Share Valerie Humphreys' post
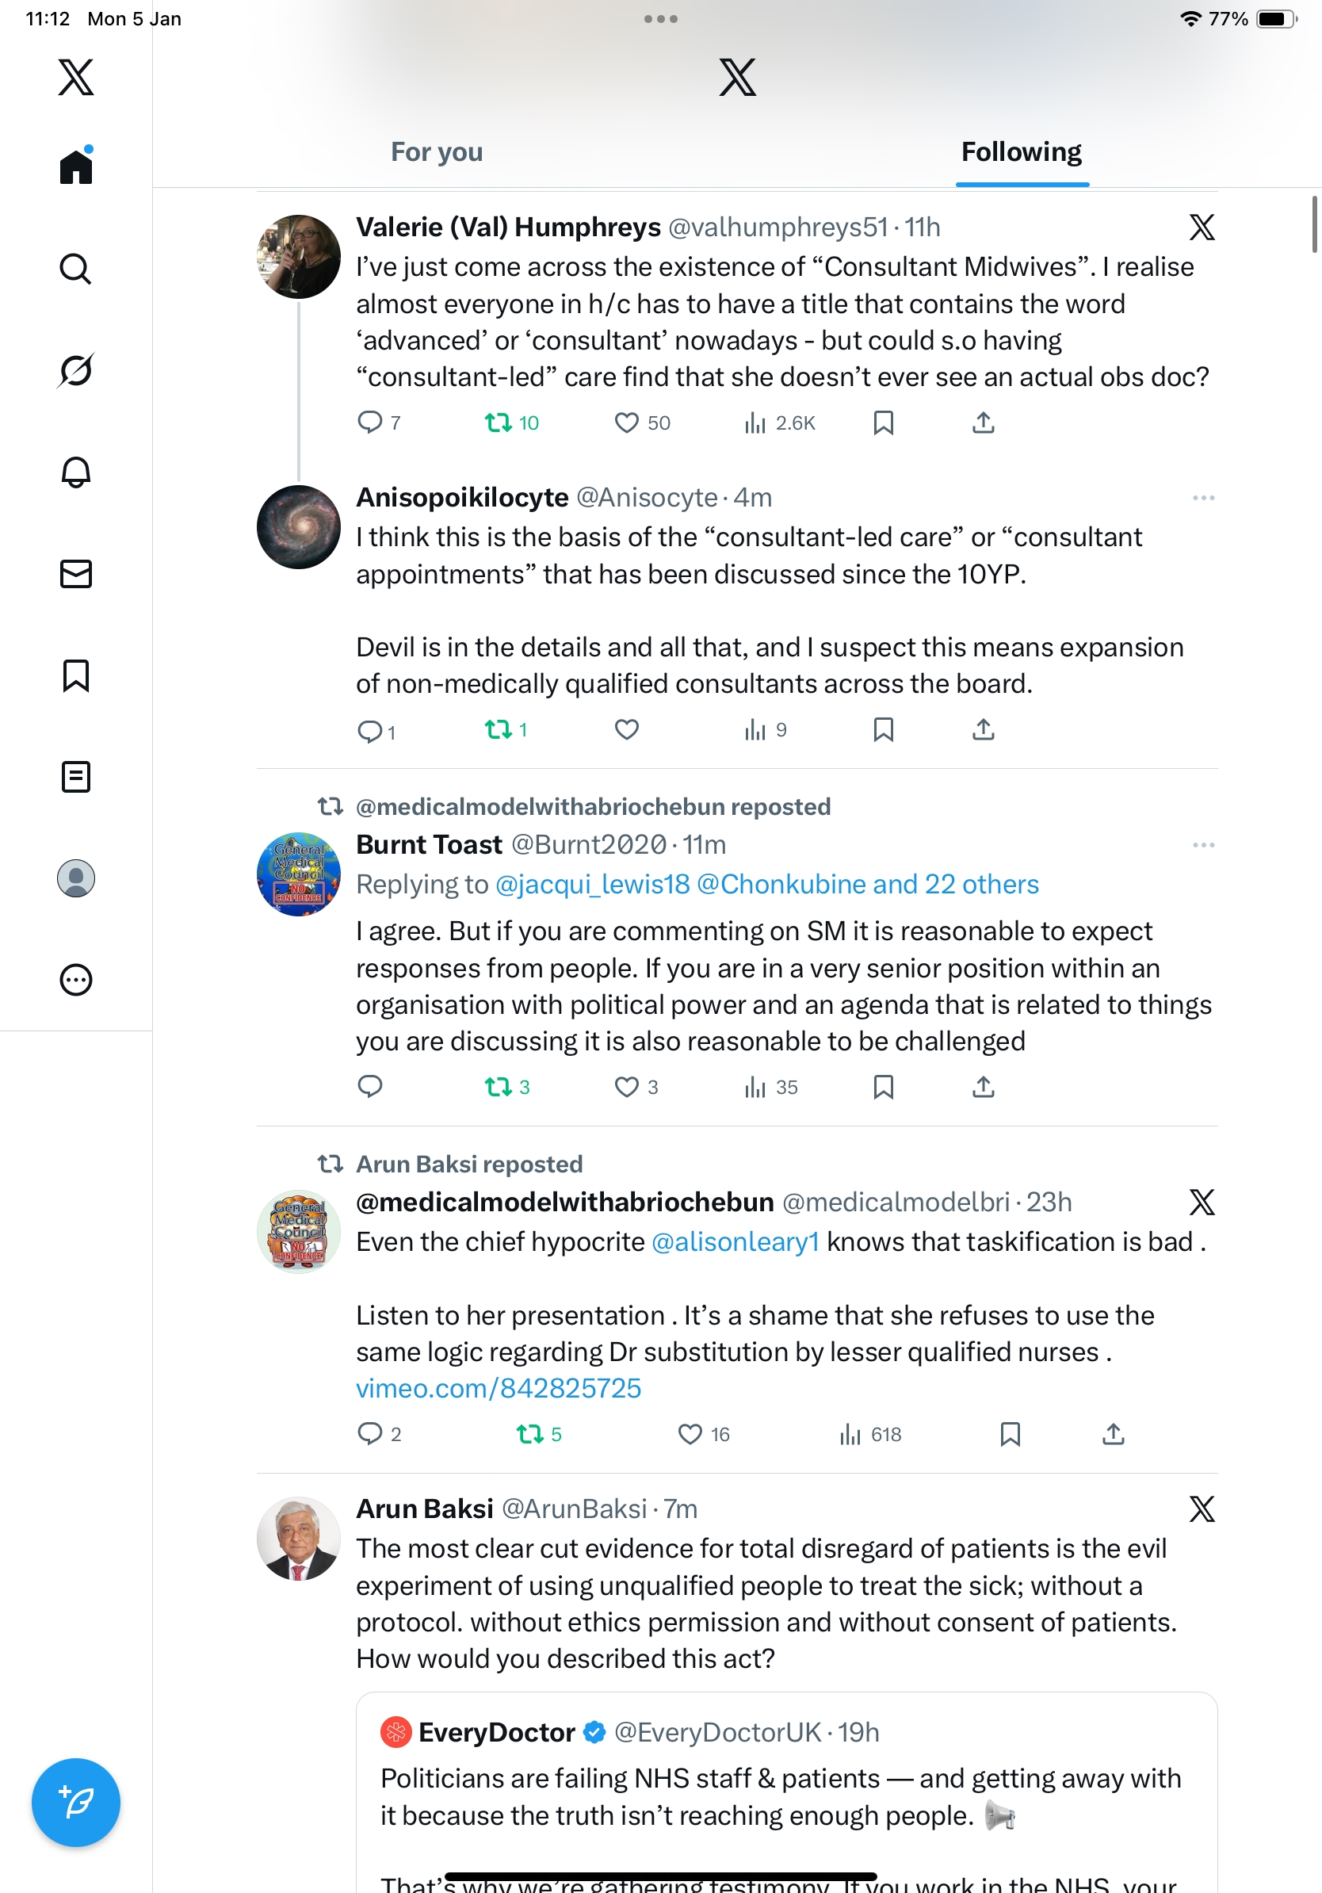1322x1893 pixels. [984, 423]
